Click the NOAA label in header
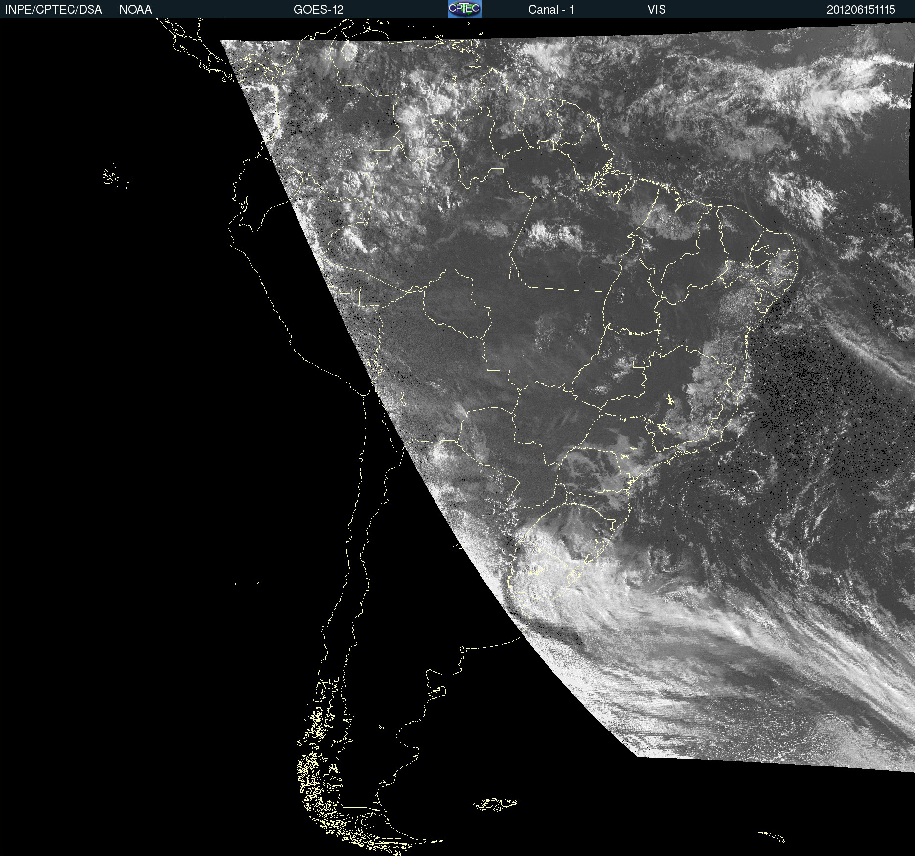The width and height of the screenshot is (915, 856). pyautogui.click(x=136, y=10)
